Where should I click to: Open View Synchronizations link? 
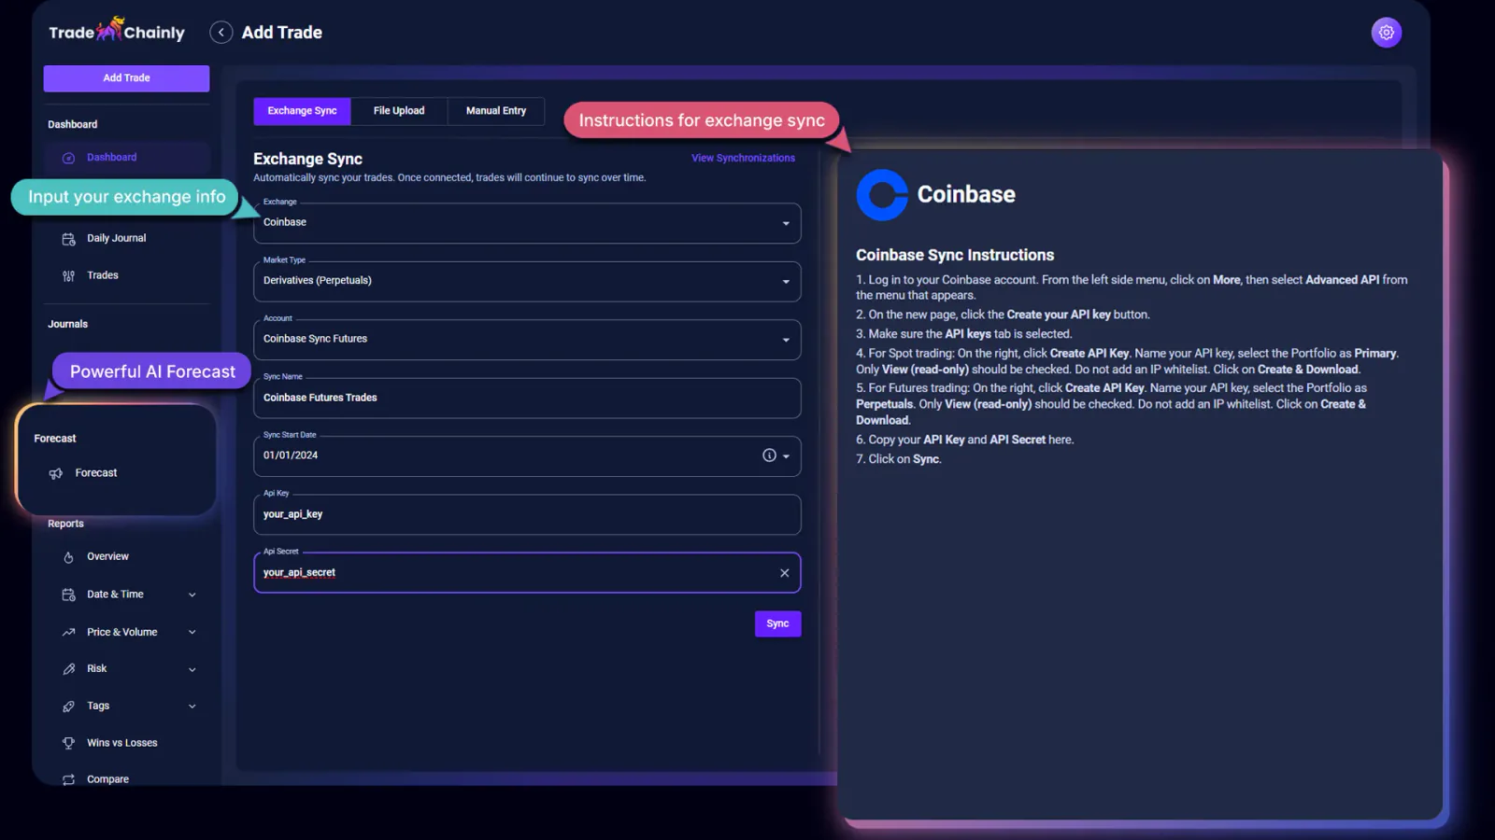click(743, 158)
